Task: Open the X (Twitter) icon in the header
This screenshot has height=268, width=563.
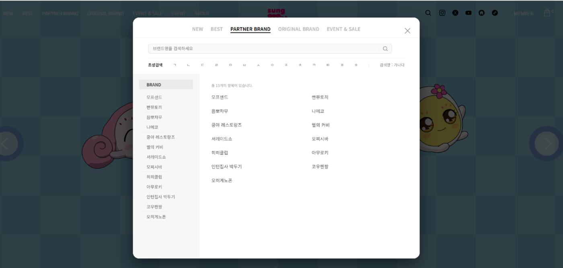Action: 455,13
